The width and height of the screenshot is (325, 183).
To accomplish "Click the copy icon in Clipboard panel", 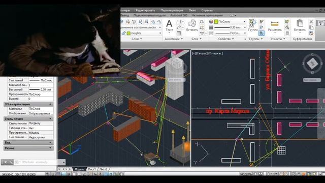I will [x=311, y=27].
